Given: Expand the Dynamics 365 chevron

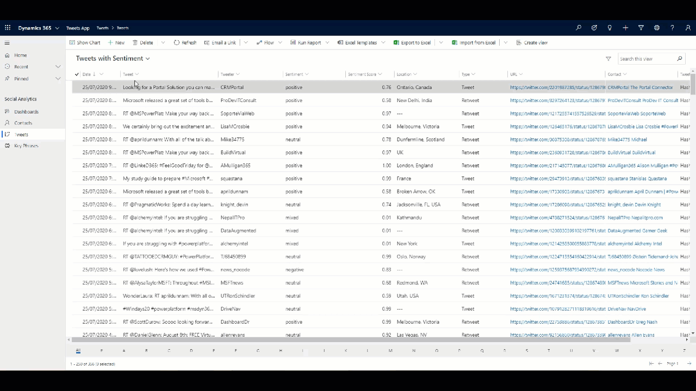Looking at the screenshot, I should click(57, 28).
